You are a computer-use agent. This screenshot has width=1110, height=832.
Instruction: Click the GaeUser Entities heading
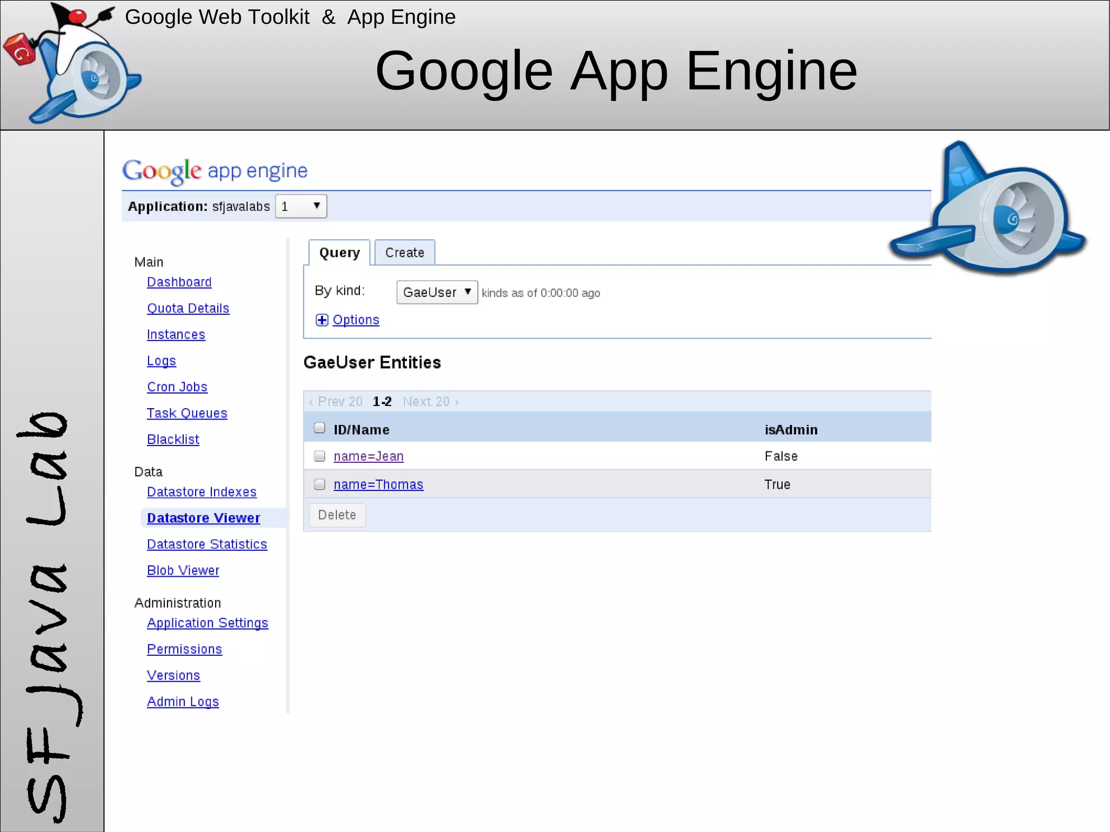pos(372,363)
